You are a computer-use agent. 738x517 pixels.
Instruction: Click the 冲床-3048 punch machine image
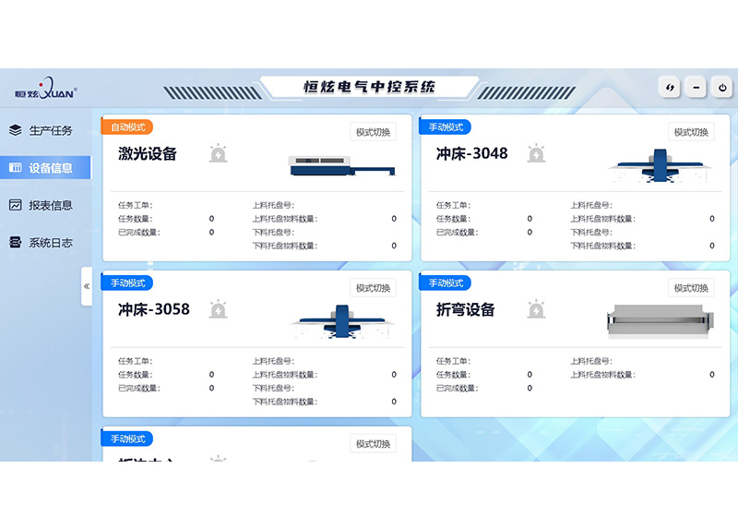pos(660,166)
